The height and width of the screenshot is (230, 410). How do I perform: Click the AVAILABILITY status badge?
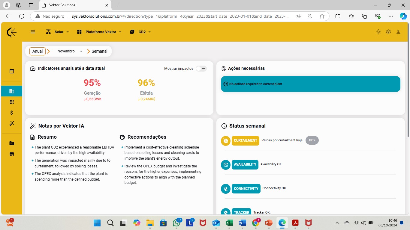(x=245, y=164)
